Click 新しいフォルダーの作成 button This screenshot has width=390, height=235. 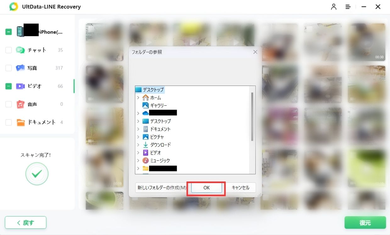click(x=162, y=188)
